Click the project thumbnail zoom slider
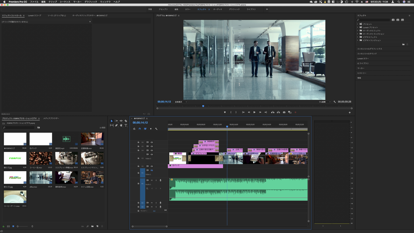414x233 pixels. 23,227
